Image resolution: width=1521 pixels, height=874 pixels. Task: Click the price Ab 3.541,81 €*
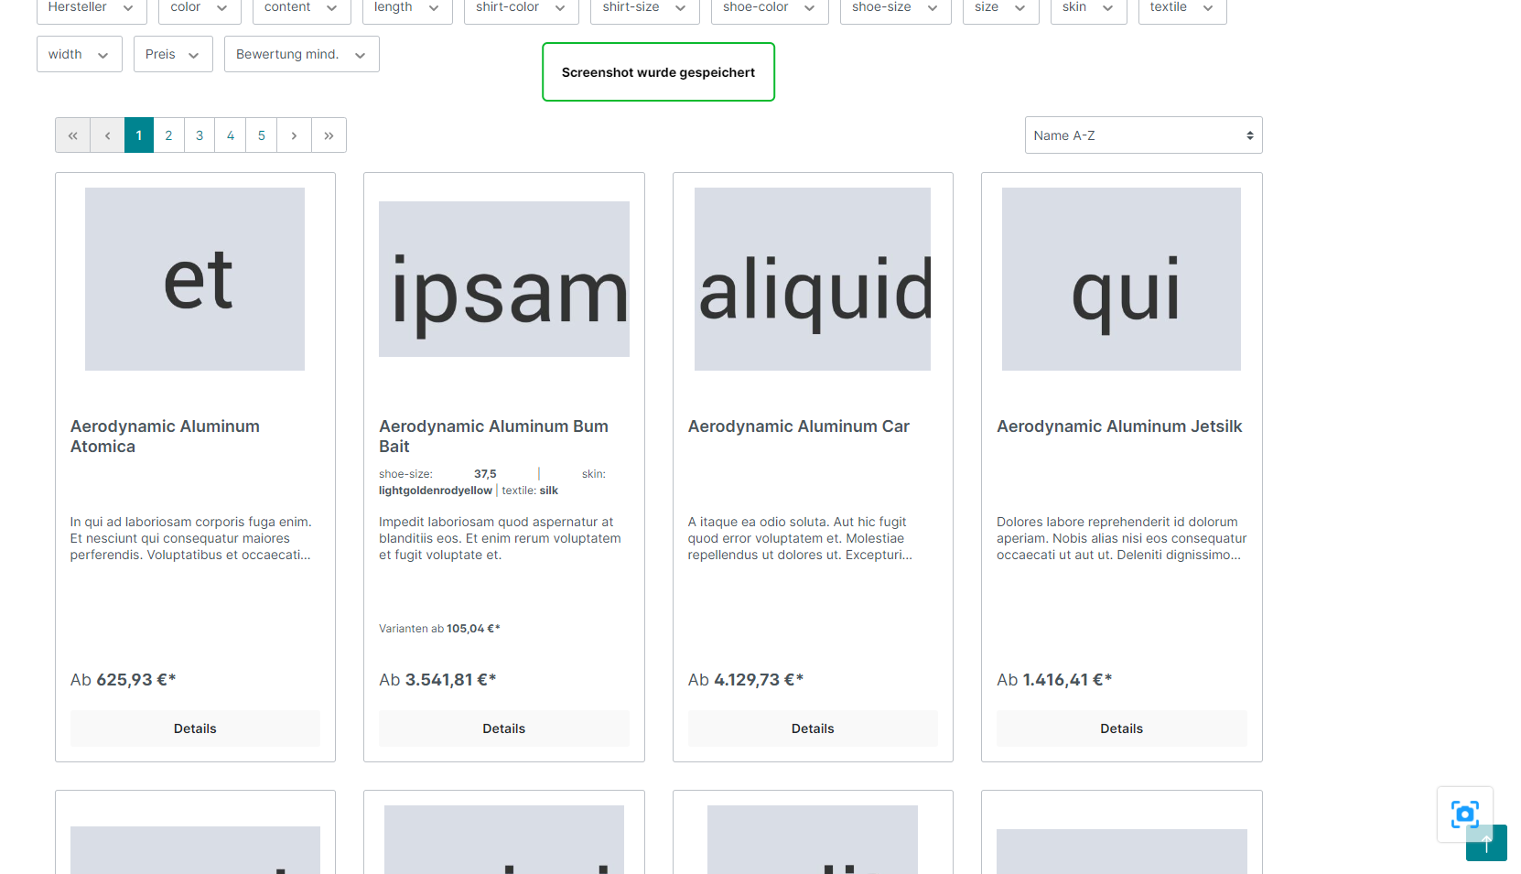click(x=437, y=680)
